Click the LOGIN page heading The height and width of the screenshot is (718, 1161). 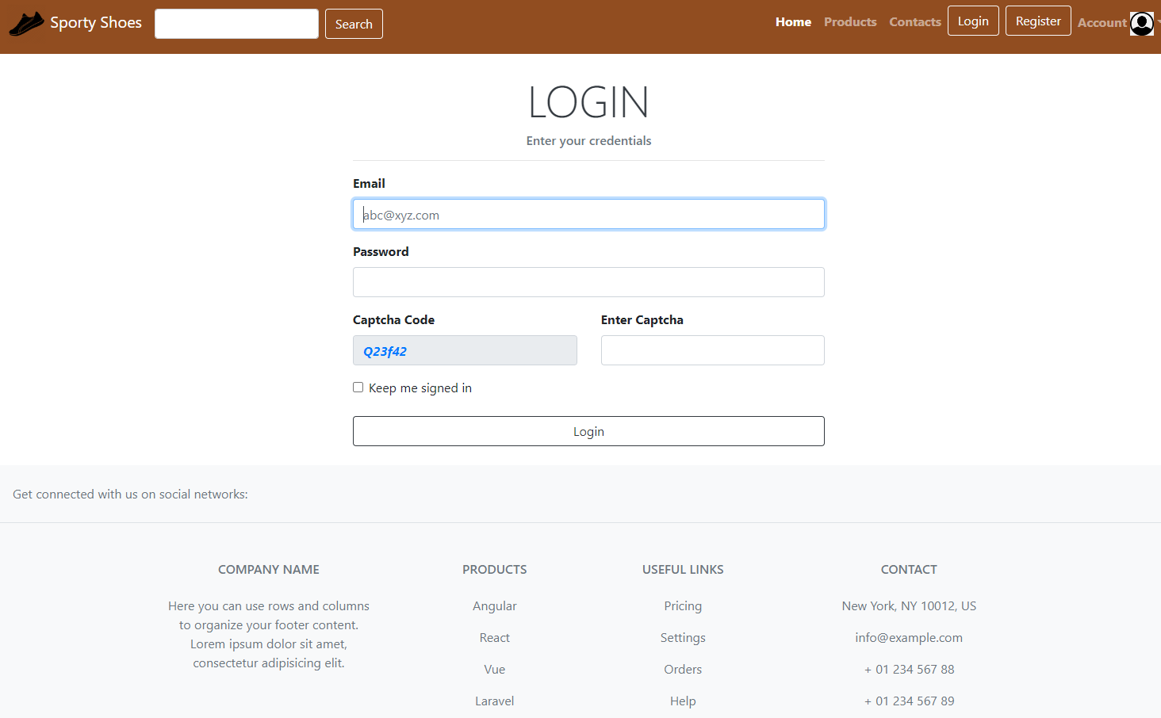click(588, 102)
